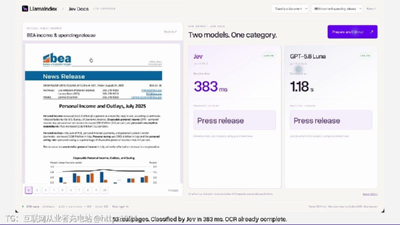Image resolution: width=400 pixels, height=225 pixels.
Task: Go to document page 1
Action: pyautogui.click(x=28, y=190)
